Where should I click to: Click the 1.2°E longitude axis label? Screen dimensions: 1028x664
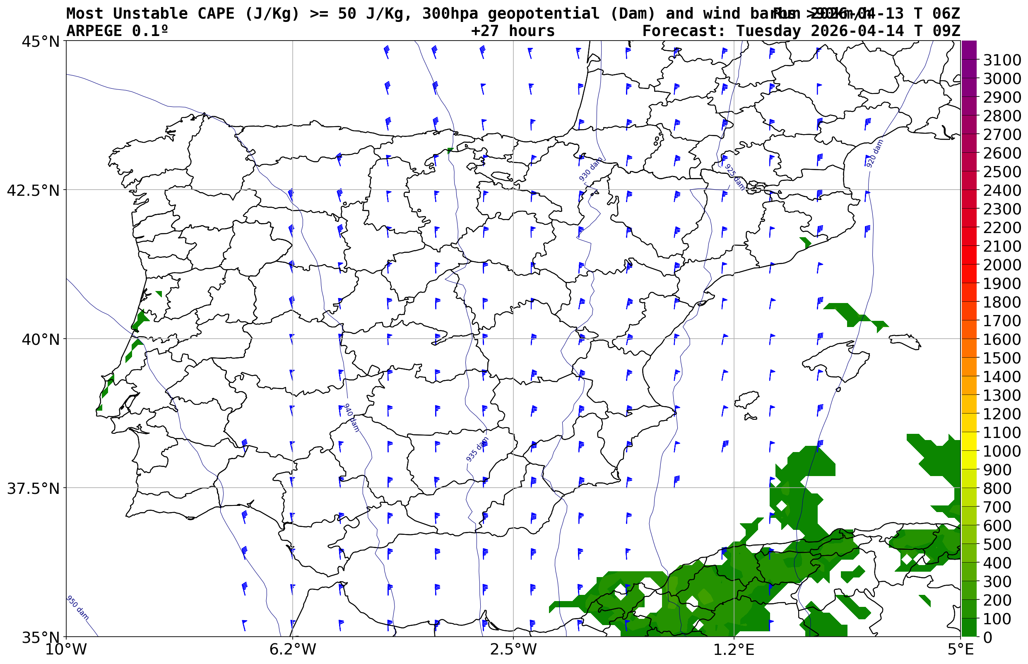(x=734, y=649)
